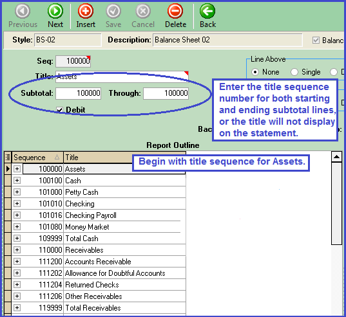Expand the 100000 Assets row
Viewport: 346px width, 317px height.
tap(17, 169)
